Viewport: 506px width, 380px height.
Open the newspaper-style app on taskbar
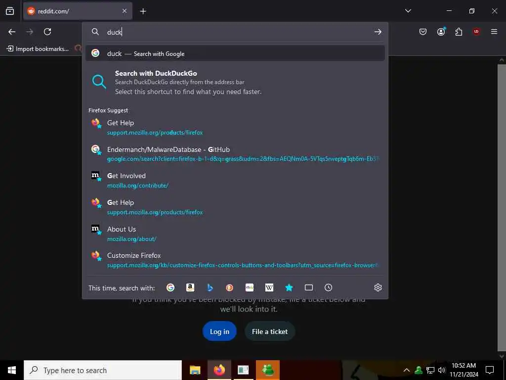tap(243, 370)
